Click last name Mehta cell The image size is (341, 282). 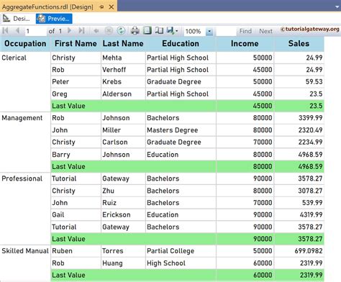click(123, 58)
